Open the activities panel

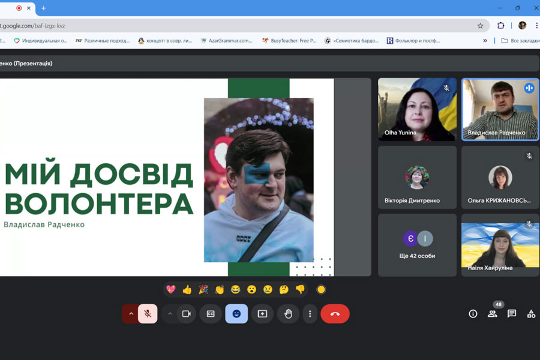coord(532,314)
